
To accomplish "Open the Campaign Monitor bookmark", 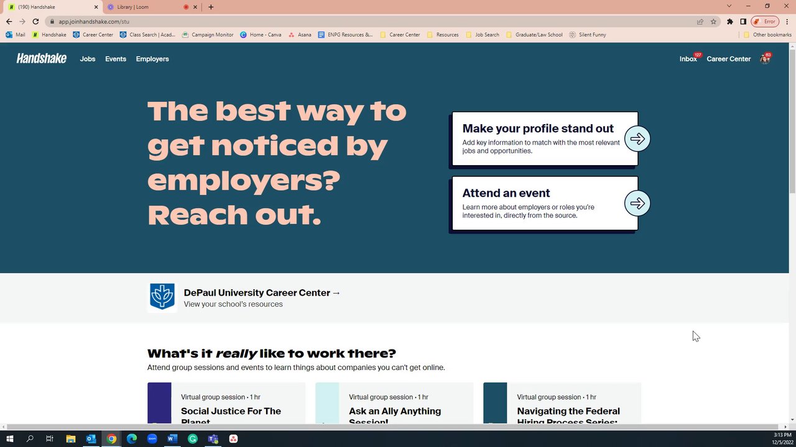I will point(208,35).
